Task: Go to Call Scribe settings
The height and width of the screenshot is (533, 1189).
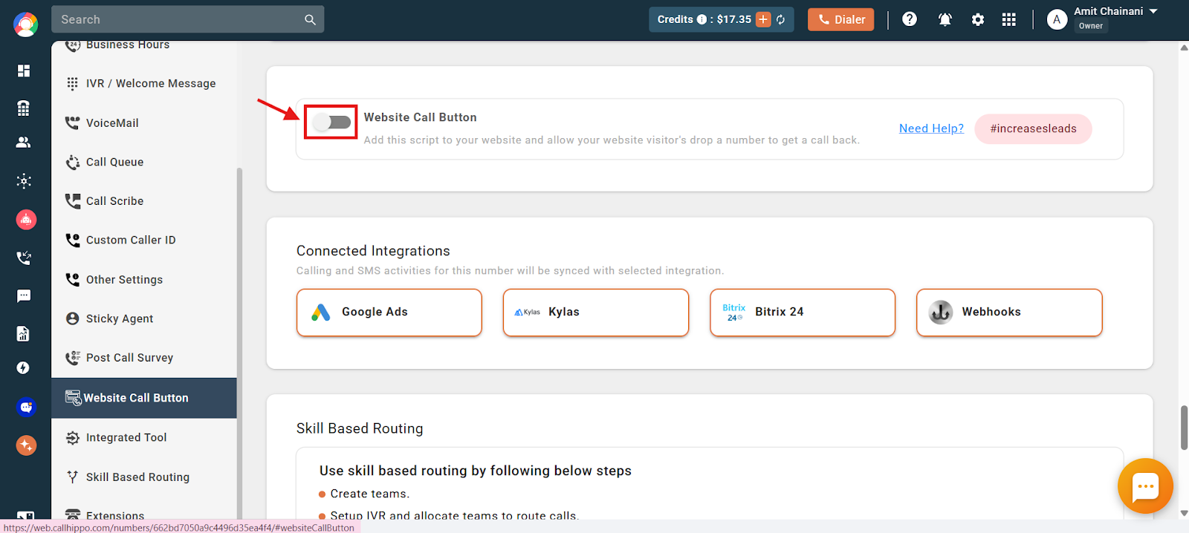Action: coord(144,201)
